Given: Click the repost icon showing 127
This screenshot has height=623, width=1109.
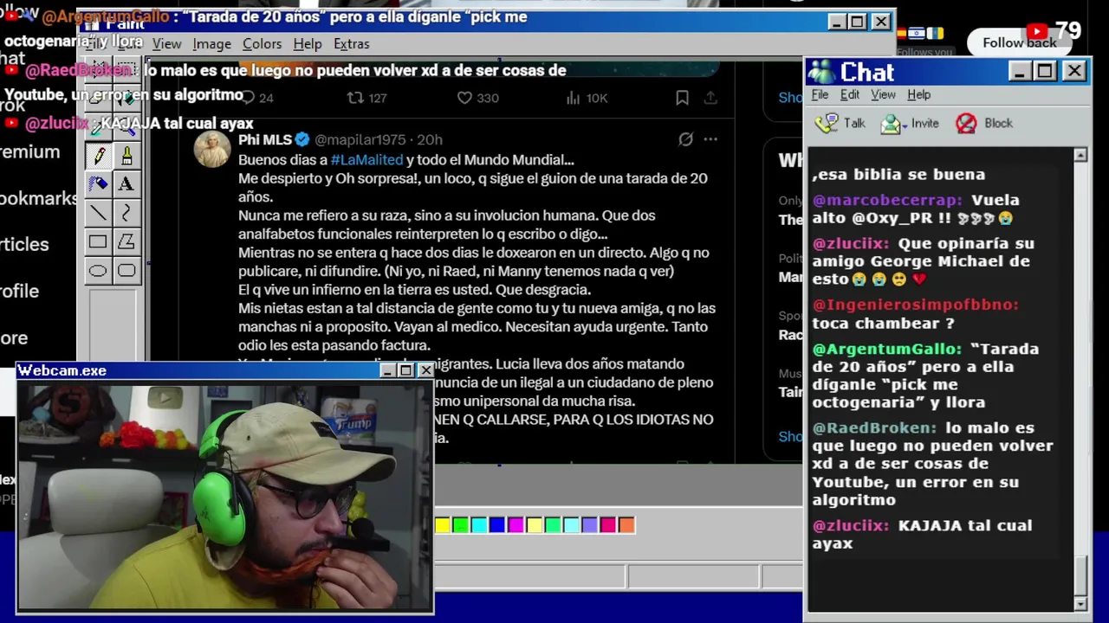Looking at the screenshot, I should pos(355,98).
